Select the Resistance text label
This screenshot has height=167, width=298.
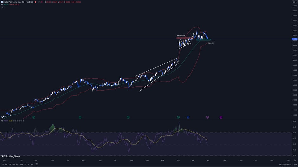point(181,35)
